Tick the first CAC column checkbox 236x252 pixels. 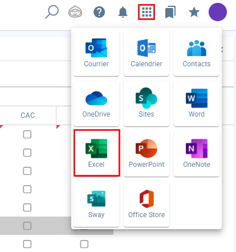point(27,134)
